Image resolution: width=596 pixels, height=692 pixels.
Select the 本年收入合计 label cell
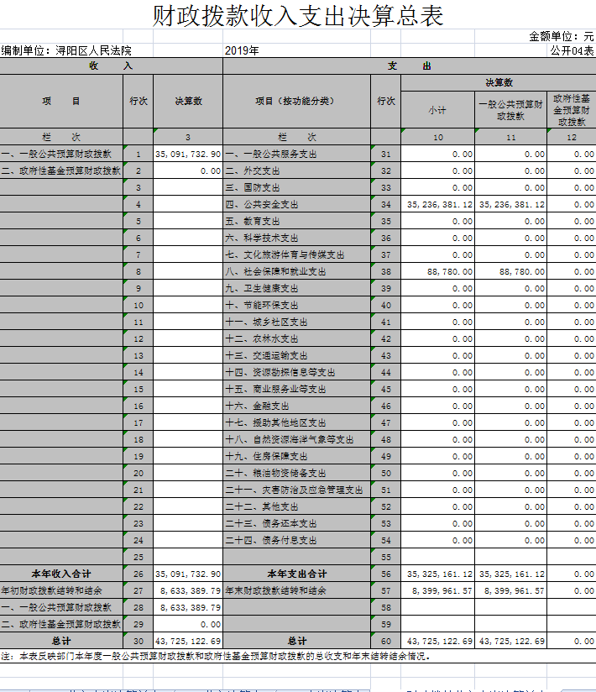pos(61,574)
